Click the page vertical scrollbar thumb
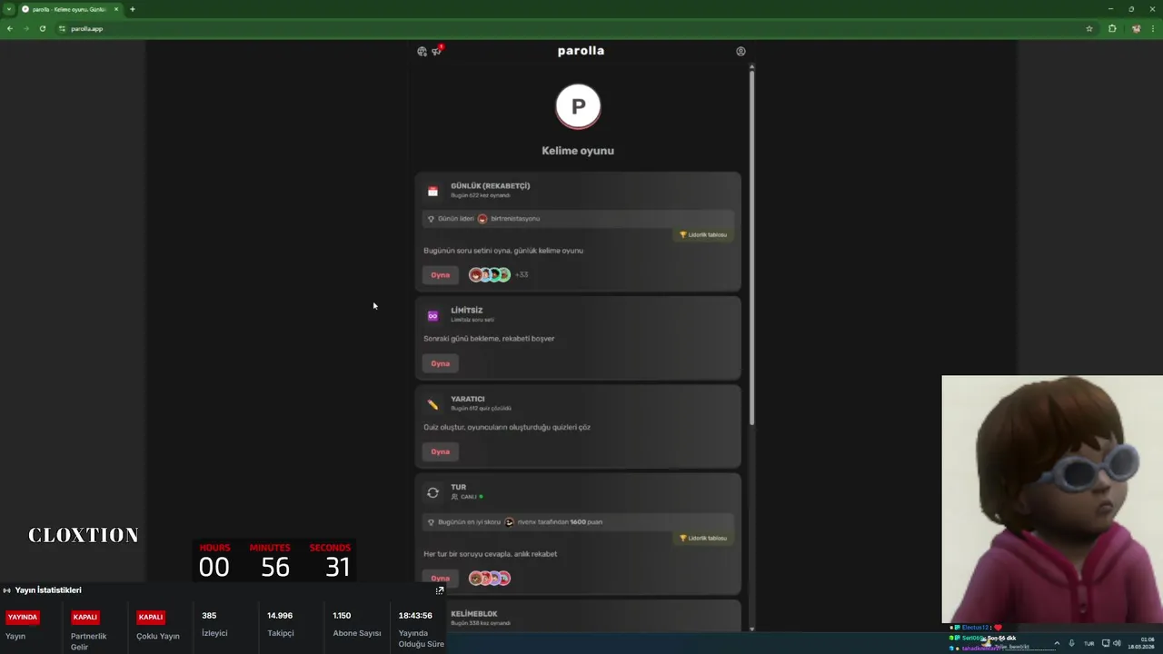This screenshot has height=654, width=1163. [x=751, y=245]
